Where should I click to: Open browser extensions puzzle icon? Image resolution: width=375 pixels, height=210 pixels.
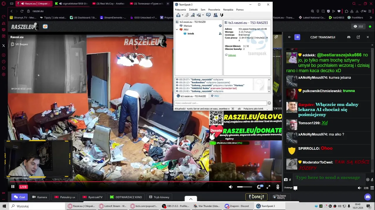[347, 11]
